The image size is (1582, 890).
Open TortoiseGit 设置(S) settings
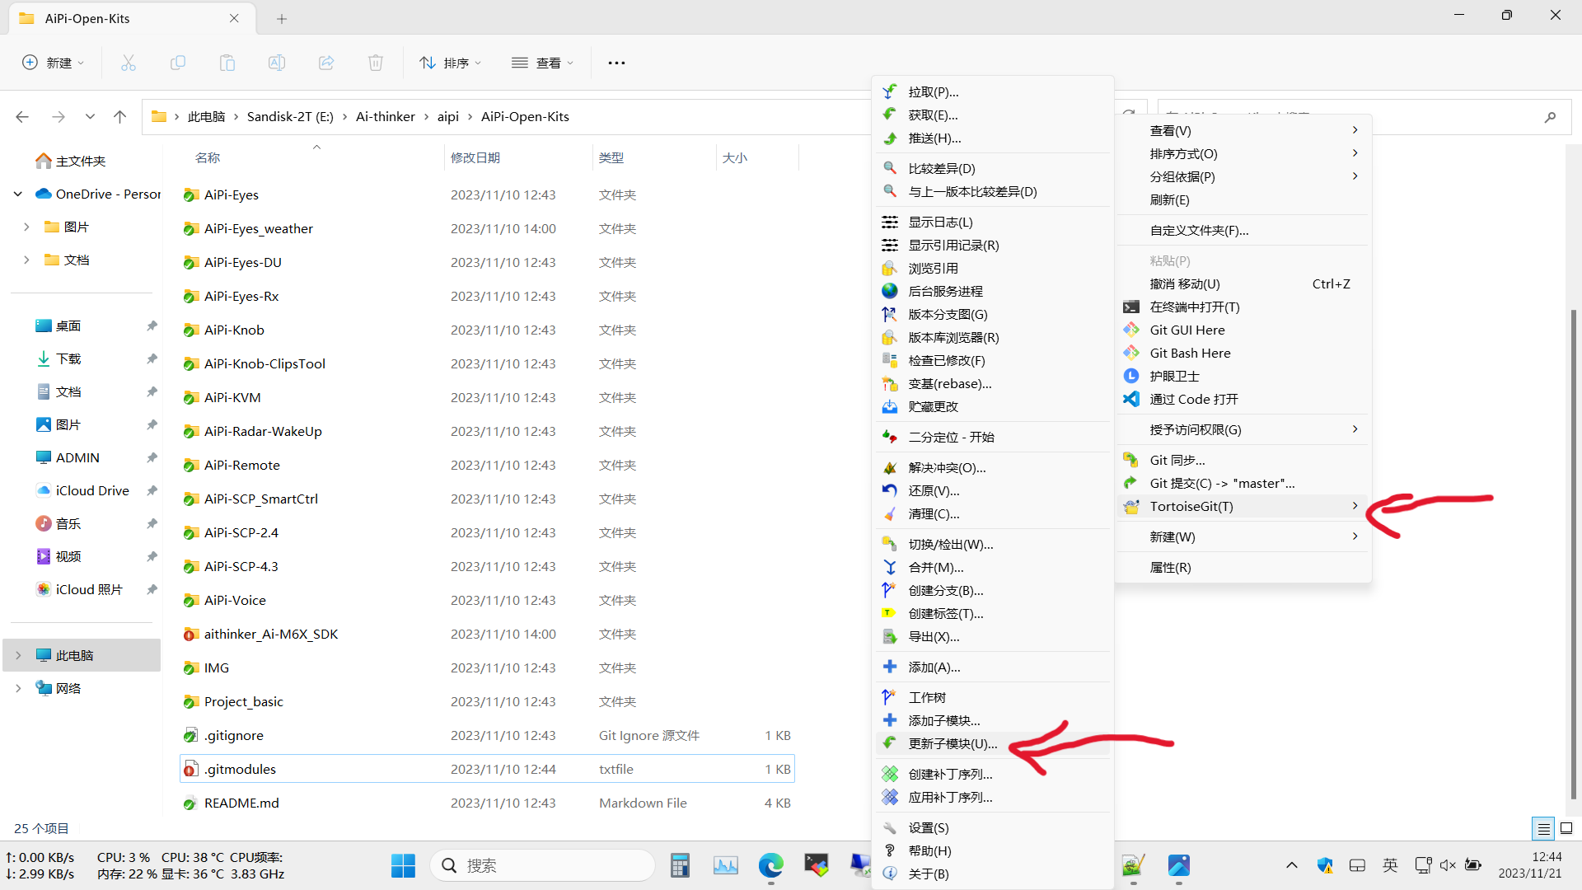coord(993,827)
